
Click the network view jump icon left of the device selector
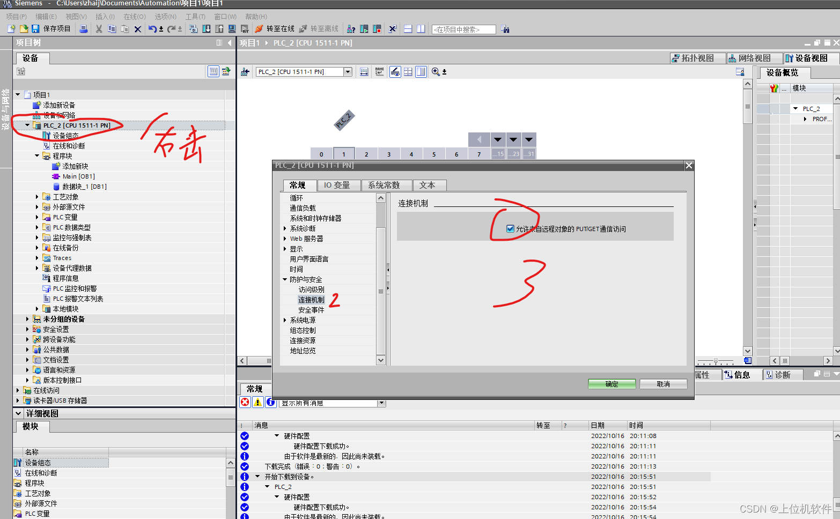(x=245, y=72)
